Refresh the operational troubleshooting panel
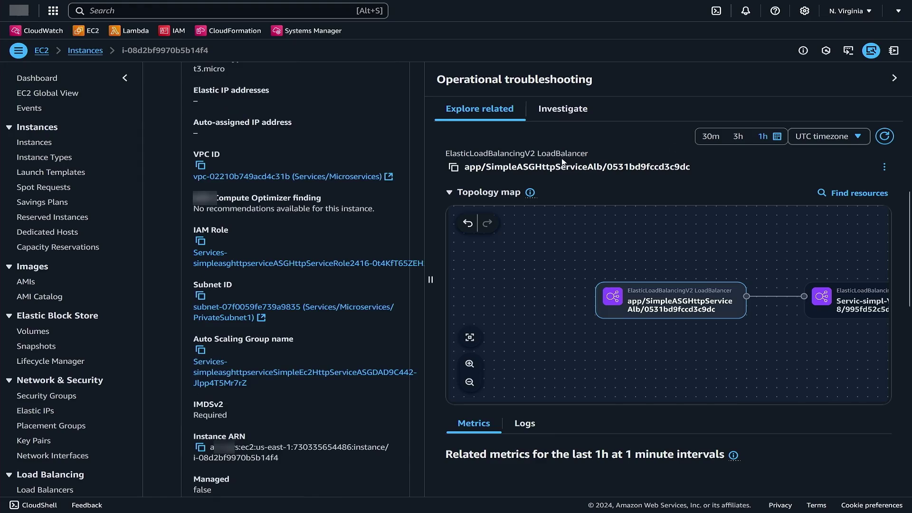This screenshot has width=912, height=513. tap(884, 136)
